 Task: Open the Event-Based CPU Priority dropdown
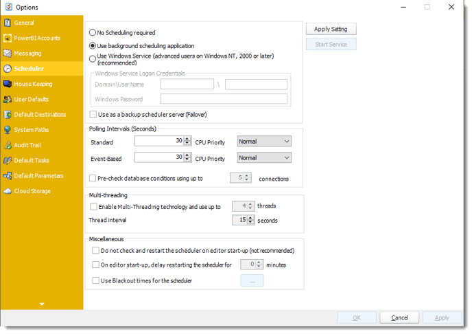pyautogui.click(x=264, y=157)
